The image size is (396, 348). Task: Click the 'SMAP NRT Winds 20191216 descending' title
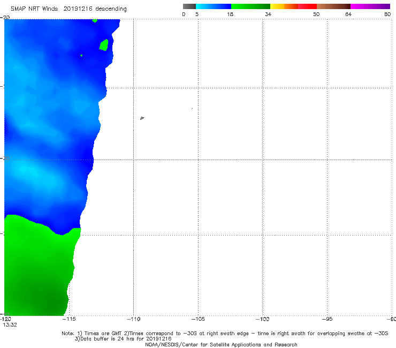click(x=68, y=9)
